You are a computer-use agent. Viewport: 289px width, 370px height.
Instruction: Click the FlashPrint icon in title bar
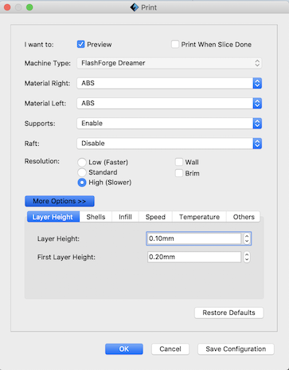(x=135, y=7)
